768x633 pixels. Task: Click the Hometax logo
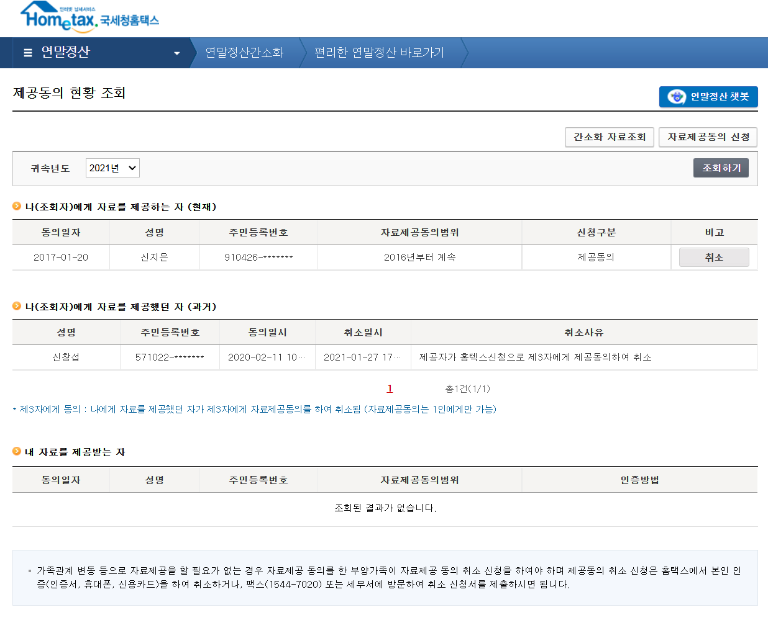[90, 17]
